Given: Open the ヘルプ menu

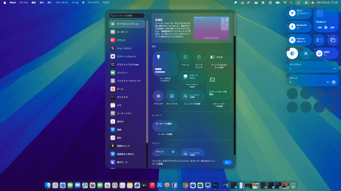Looking at the screenshot, I should point(106,3).
